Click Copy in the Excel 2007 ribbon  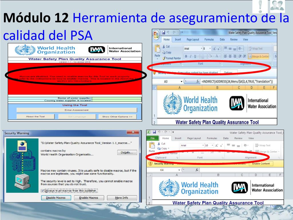click(167, 52)
